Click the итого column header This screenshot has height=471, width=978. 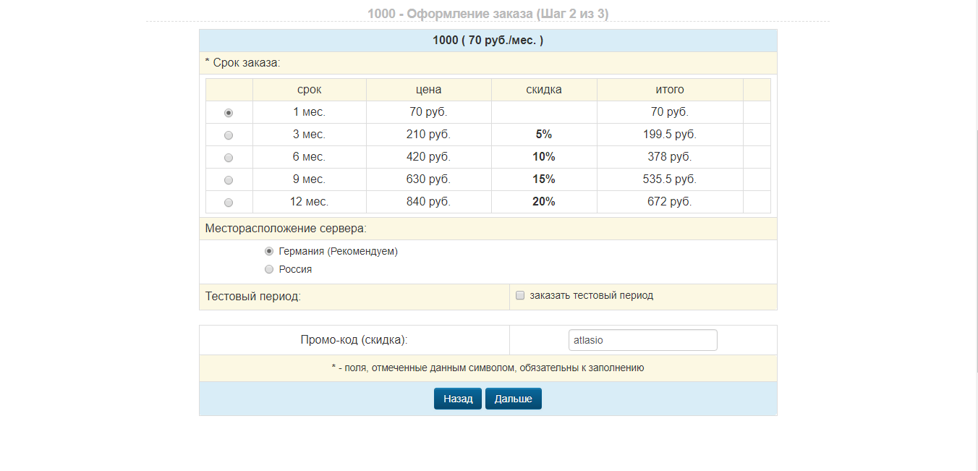[x=669, y=90]
